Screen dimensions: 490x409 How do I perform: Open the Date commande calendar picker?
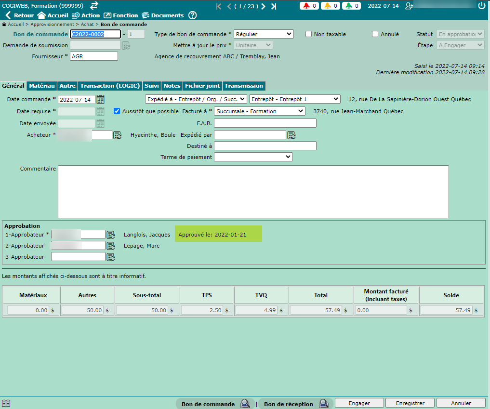point(100,100)
